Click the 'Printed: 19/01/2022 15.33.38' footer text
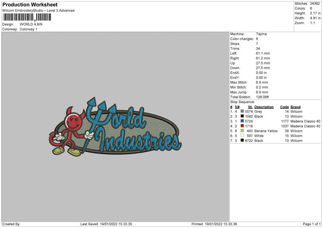 214,224
